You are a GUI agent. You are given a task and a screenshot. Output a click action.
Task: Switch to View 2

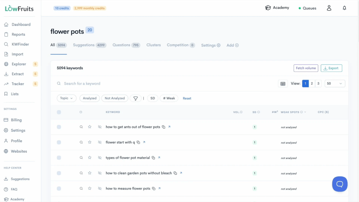pyautogui.click(x=312, y=84)
